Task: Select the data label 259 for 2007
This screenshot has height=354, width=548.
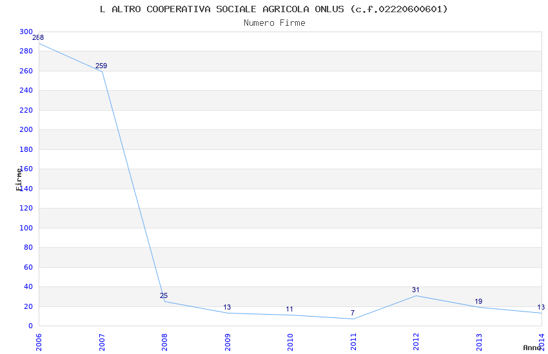Action: [101, 66]
